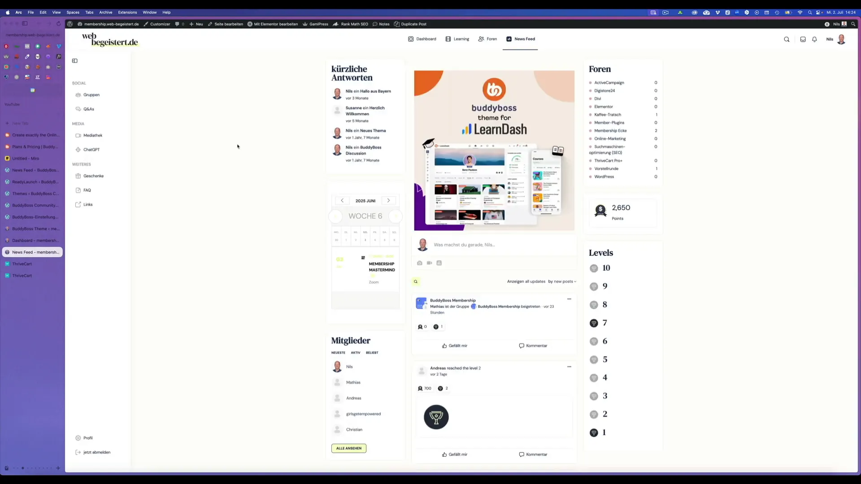Open ChatGPT sidebar entry
This screenshot has height=484, width=861.
87,150
